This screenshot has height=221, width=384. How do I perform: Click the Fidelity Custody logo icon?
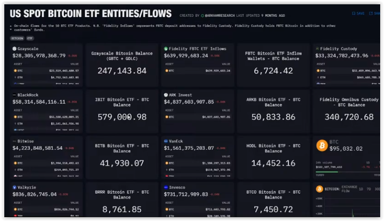[x=317, y=49]
